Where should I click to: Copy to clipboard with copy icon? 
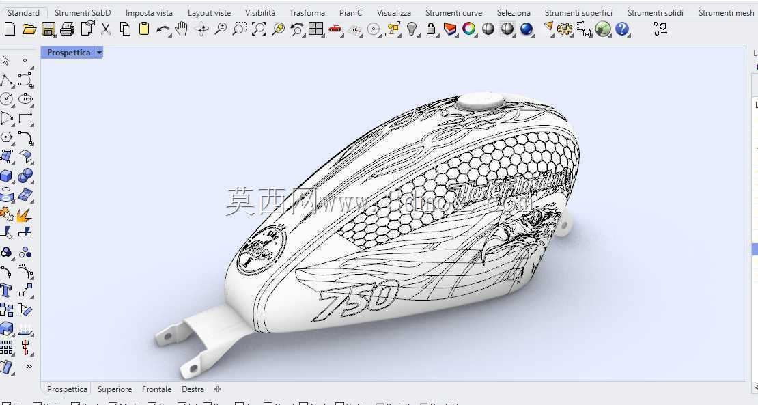[125, 29]
